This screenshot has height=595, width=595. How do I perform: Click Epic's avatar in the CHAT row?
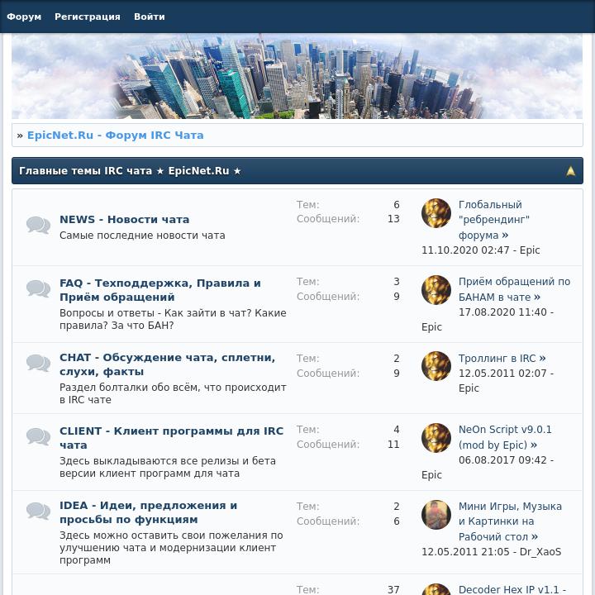436,366
